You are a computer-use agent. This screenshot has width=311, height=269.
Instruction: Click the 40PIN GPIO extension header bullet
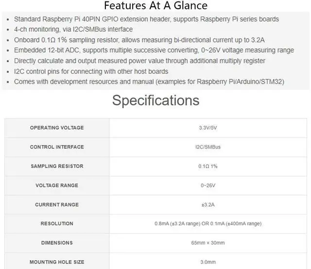pos(146,19)
